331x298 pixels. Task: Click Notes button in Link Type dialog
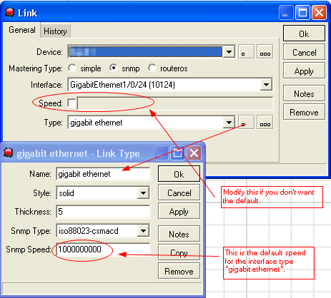click(x=179, y=234)
